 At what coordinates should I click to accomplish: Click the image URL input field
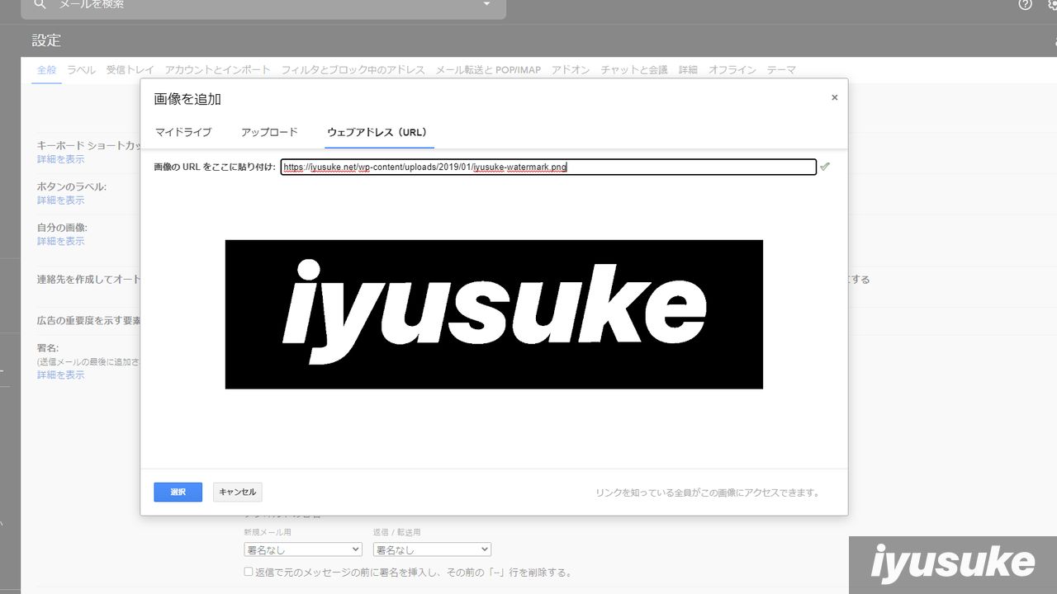click(x=548, y=167)
